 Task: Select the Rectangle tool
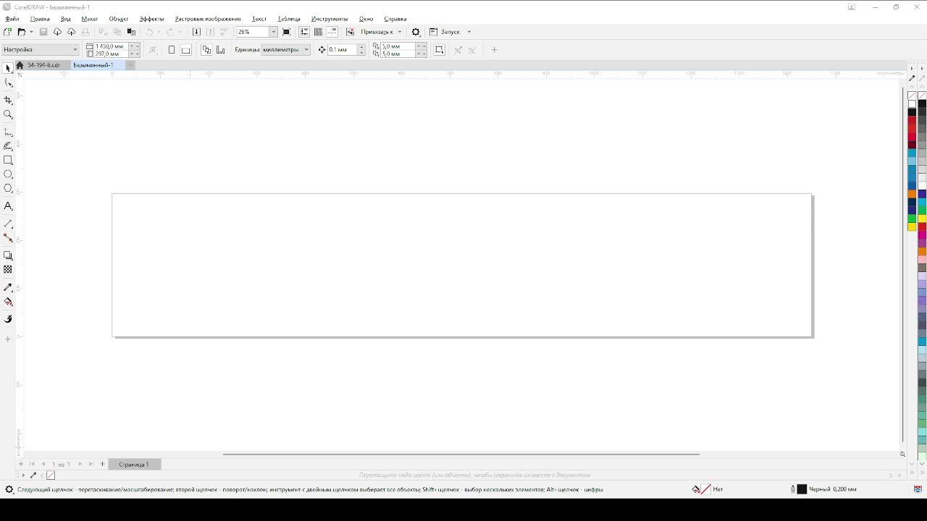(8, 160)
